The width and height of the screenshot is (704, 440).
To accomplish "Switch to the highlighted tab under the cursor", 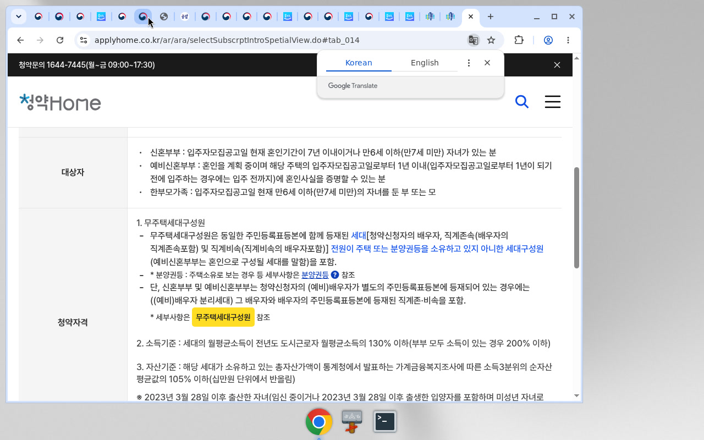I will (143, 16).
